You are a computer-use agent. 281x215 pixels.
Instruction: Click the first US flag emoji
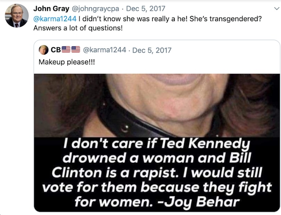tap(66, 50)
